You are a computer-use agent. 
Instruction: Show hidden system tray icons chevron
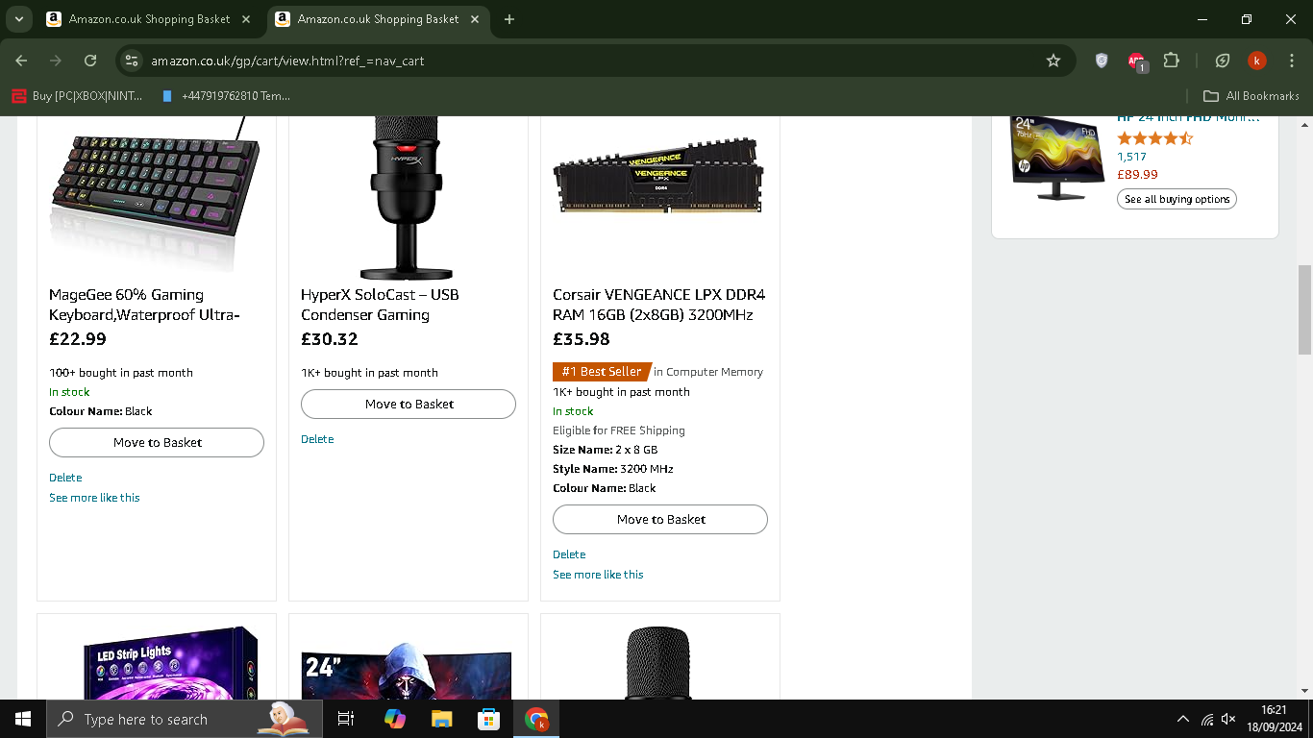[1183, 719]
